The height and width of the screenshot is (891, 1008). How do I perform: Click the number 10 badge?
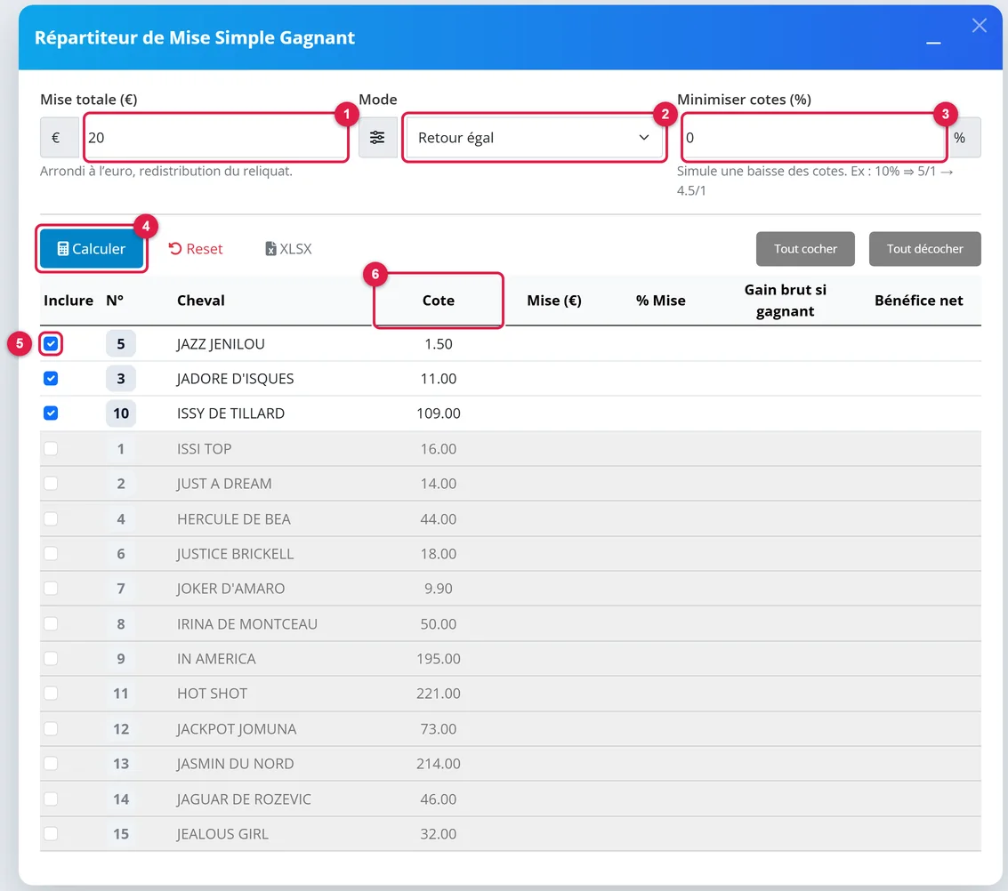click(x=121, y=413)
